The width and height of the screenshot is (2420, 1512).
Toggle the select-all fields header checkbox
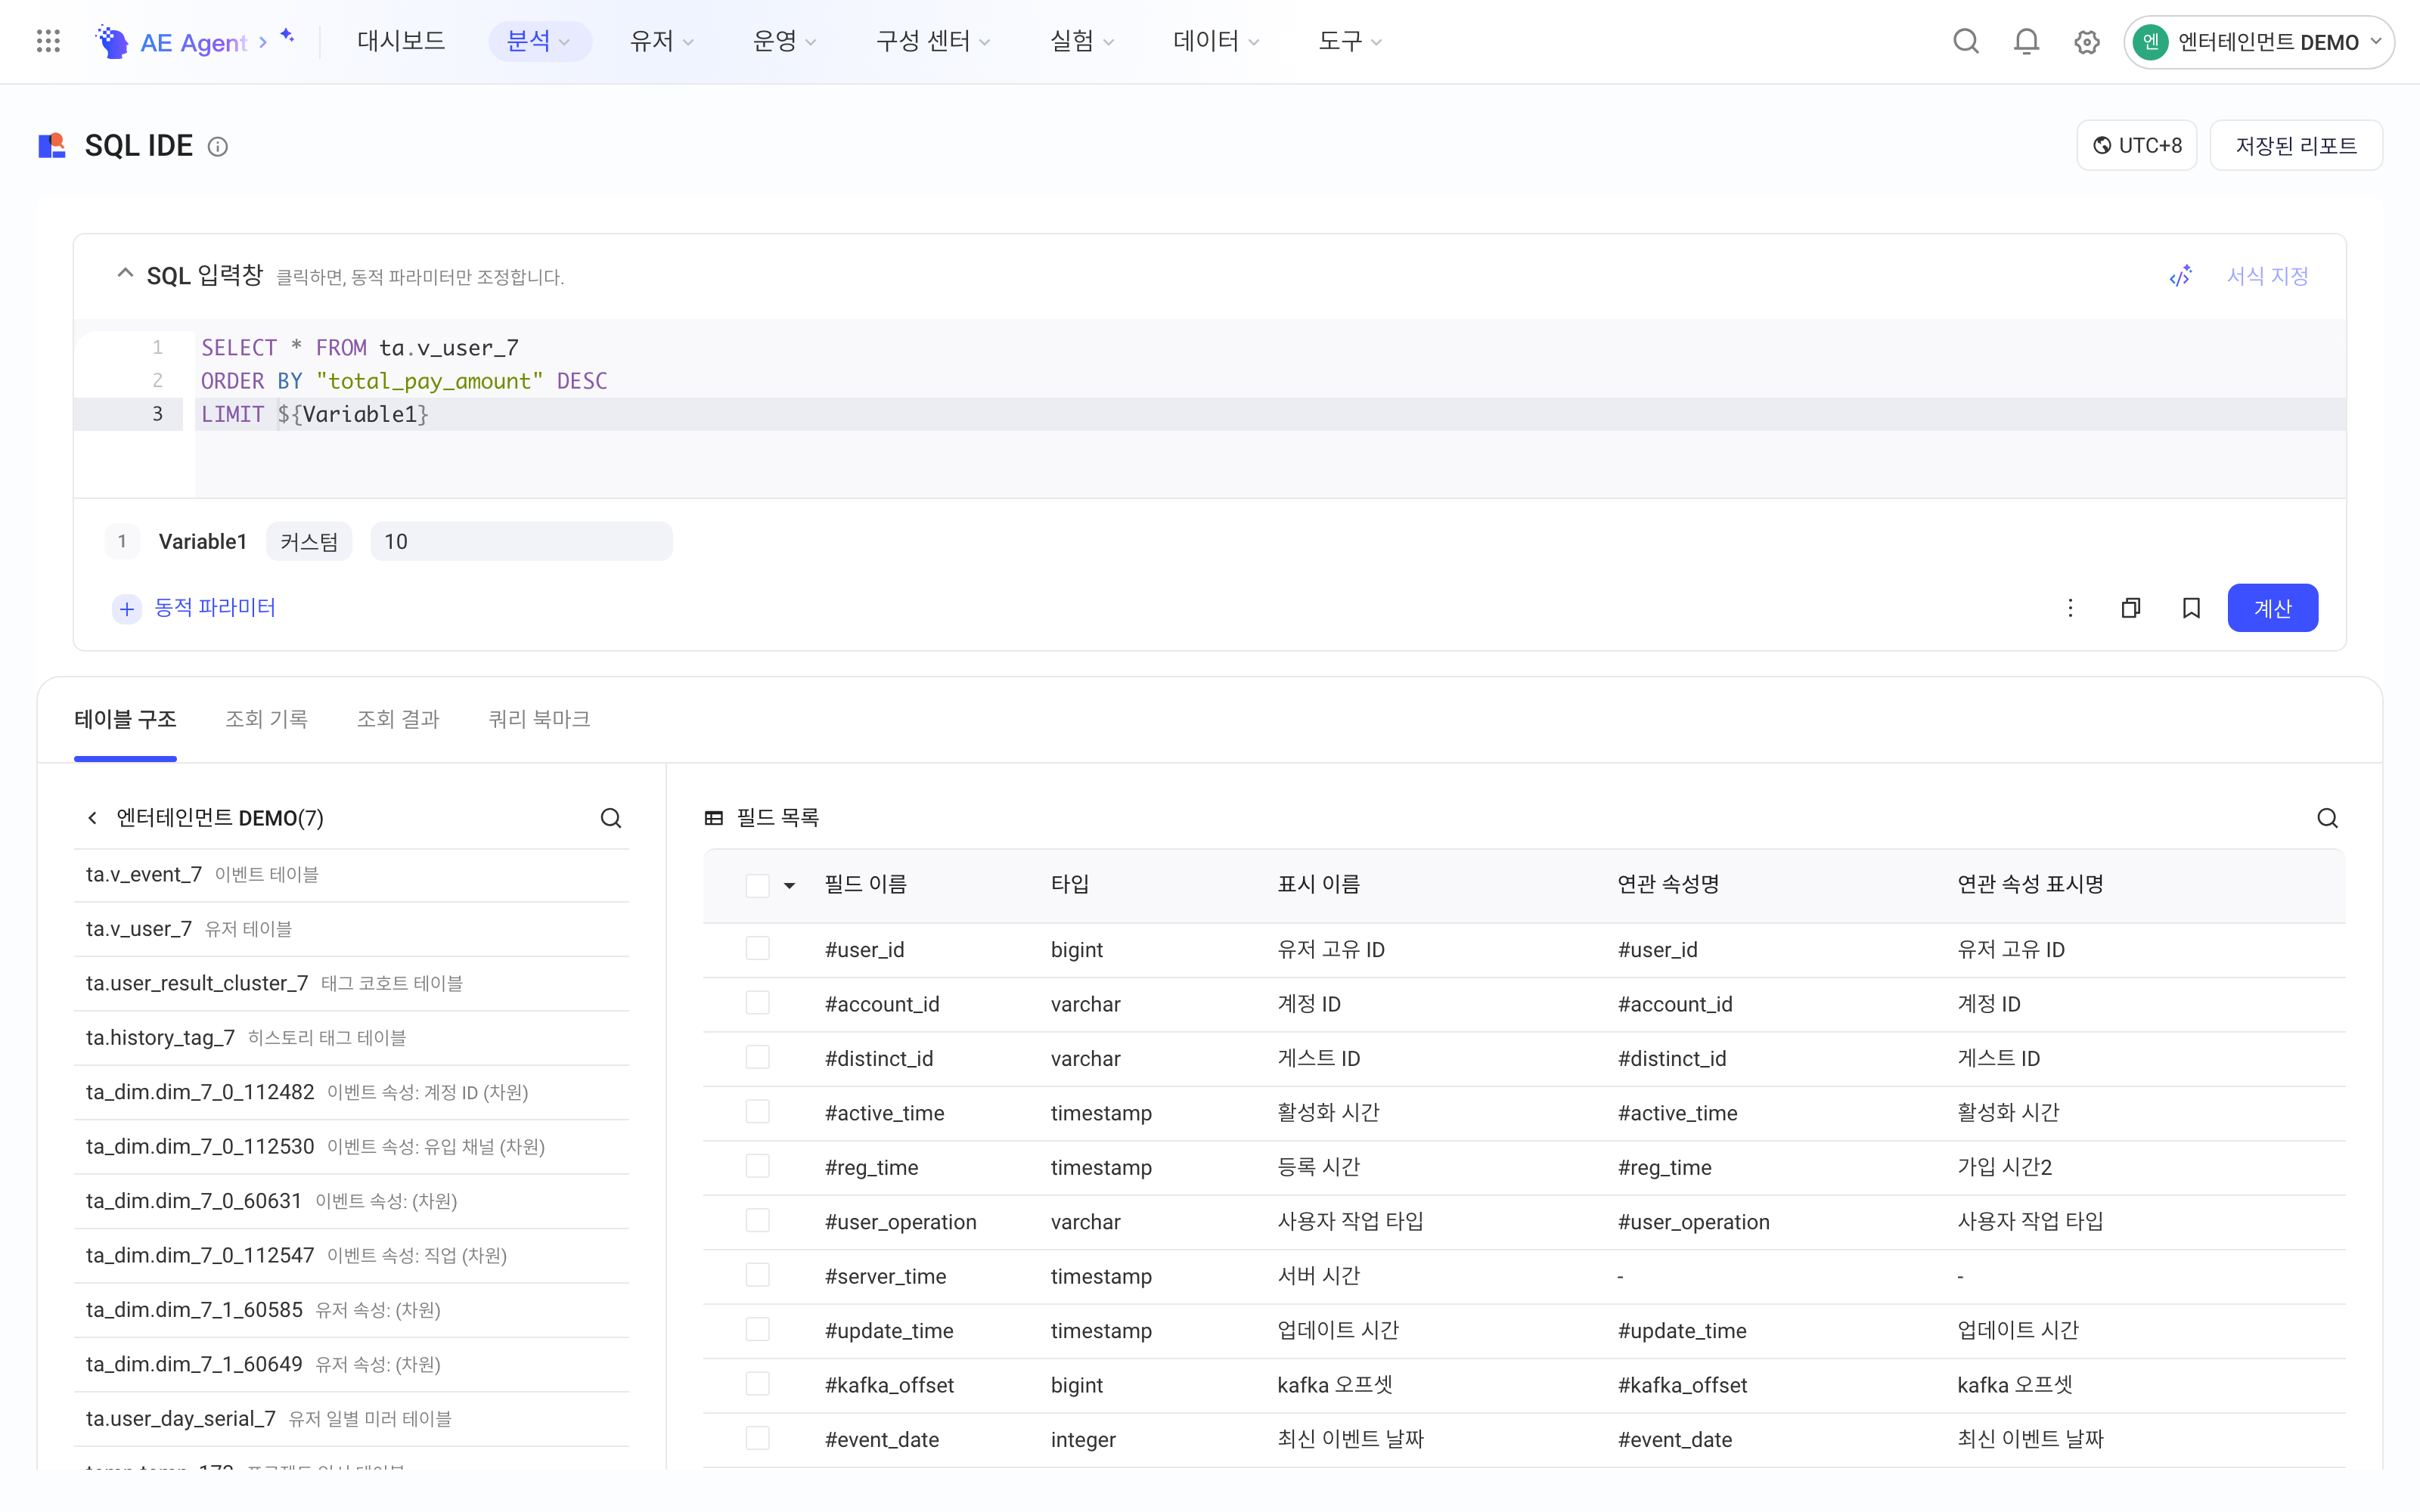point(757,885)
